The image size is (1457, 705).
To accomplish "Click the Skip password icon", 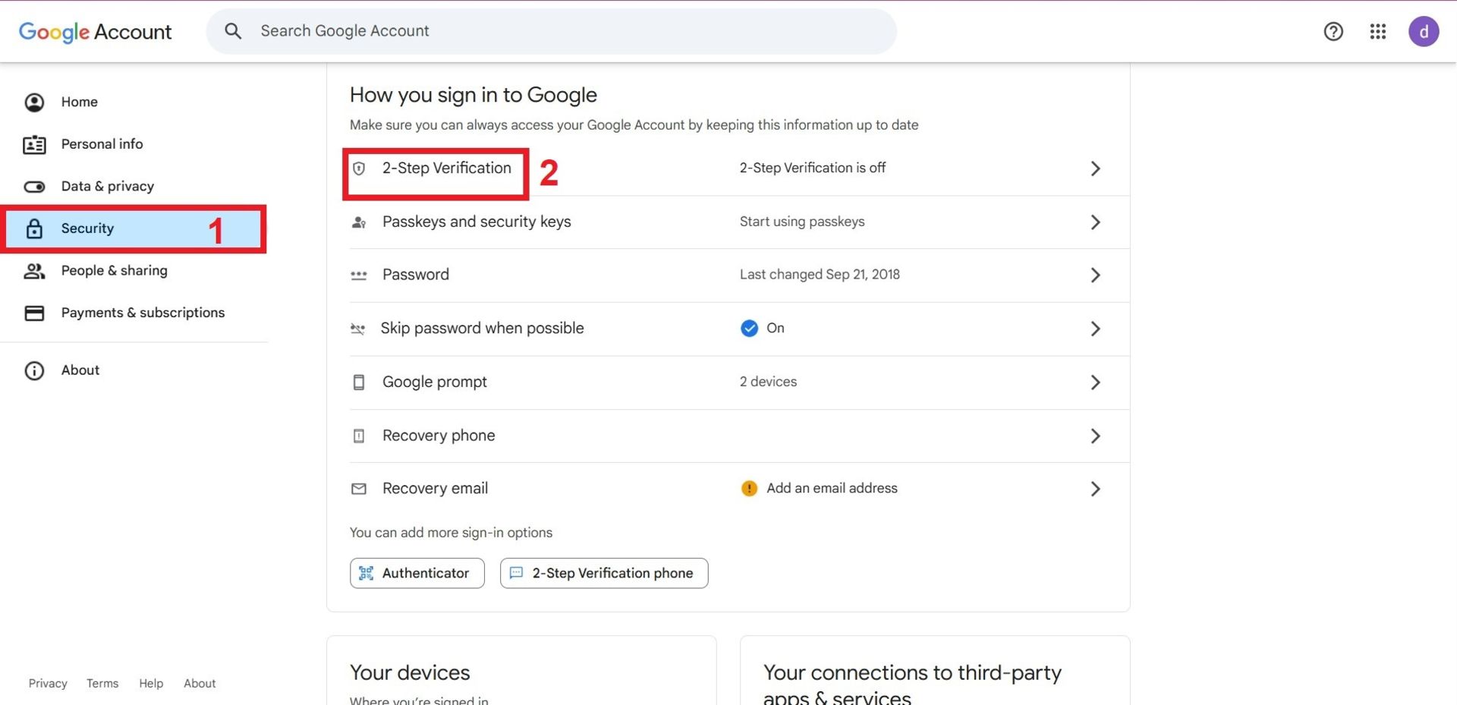I will click(x=358, y=329).
